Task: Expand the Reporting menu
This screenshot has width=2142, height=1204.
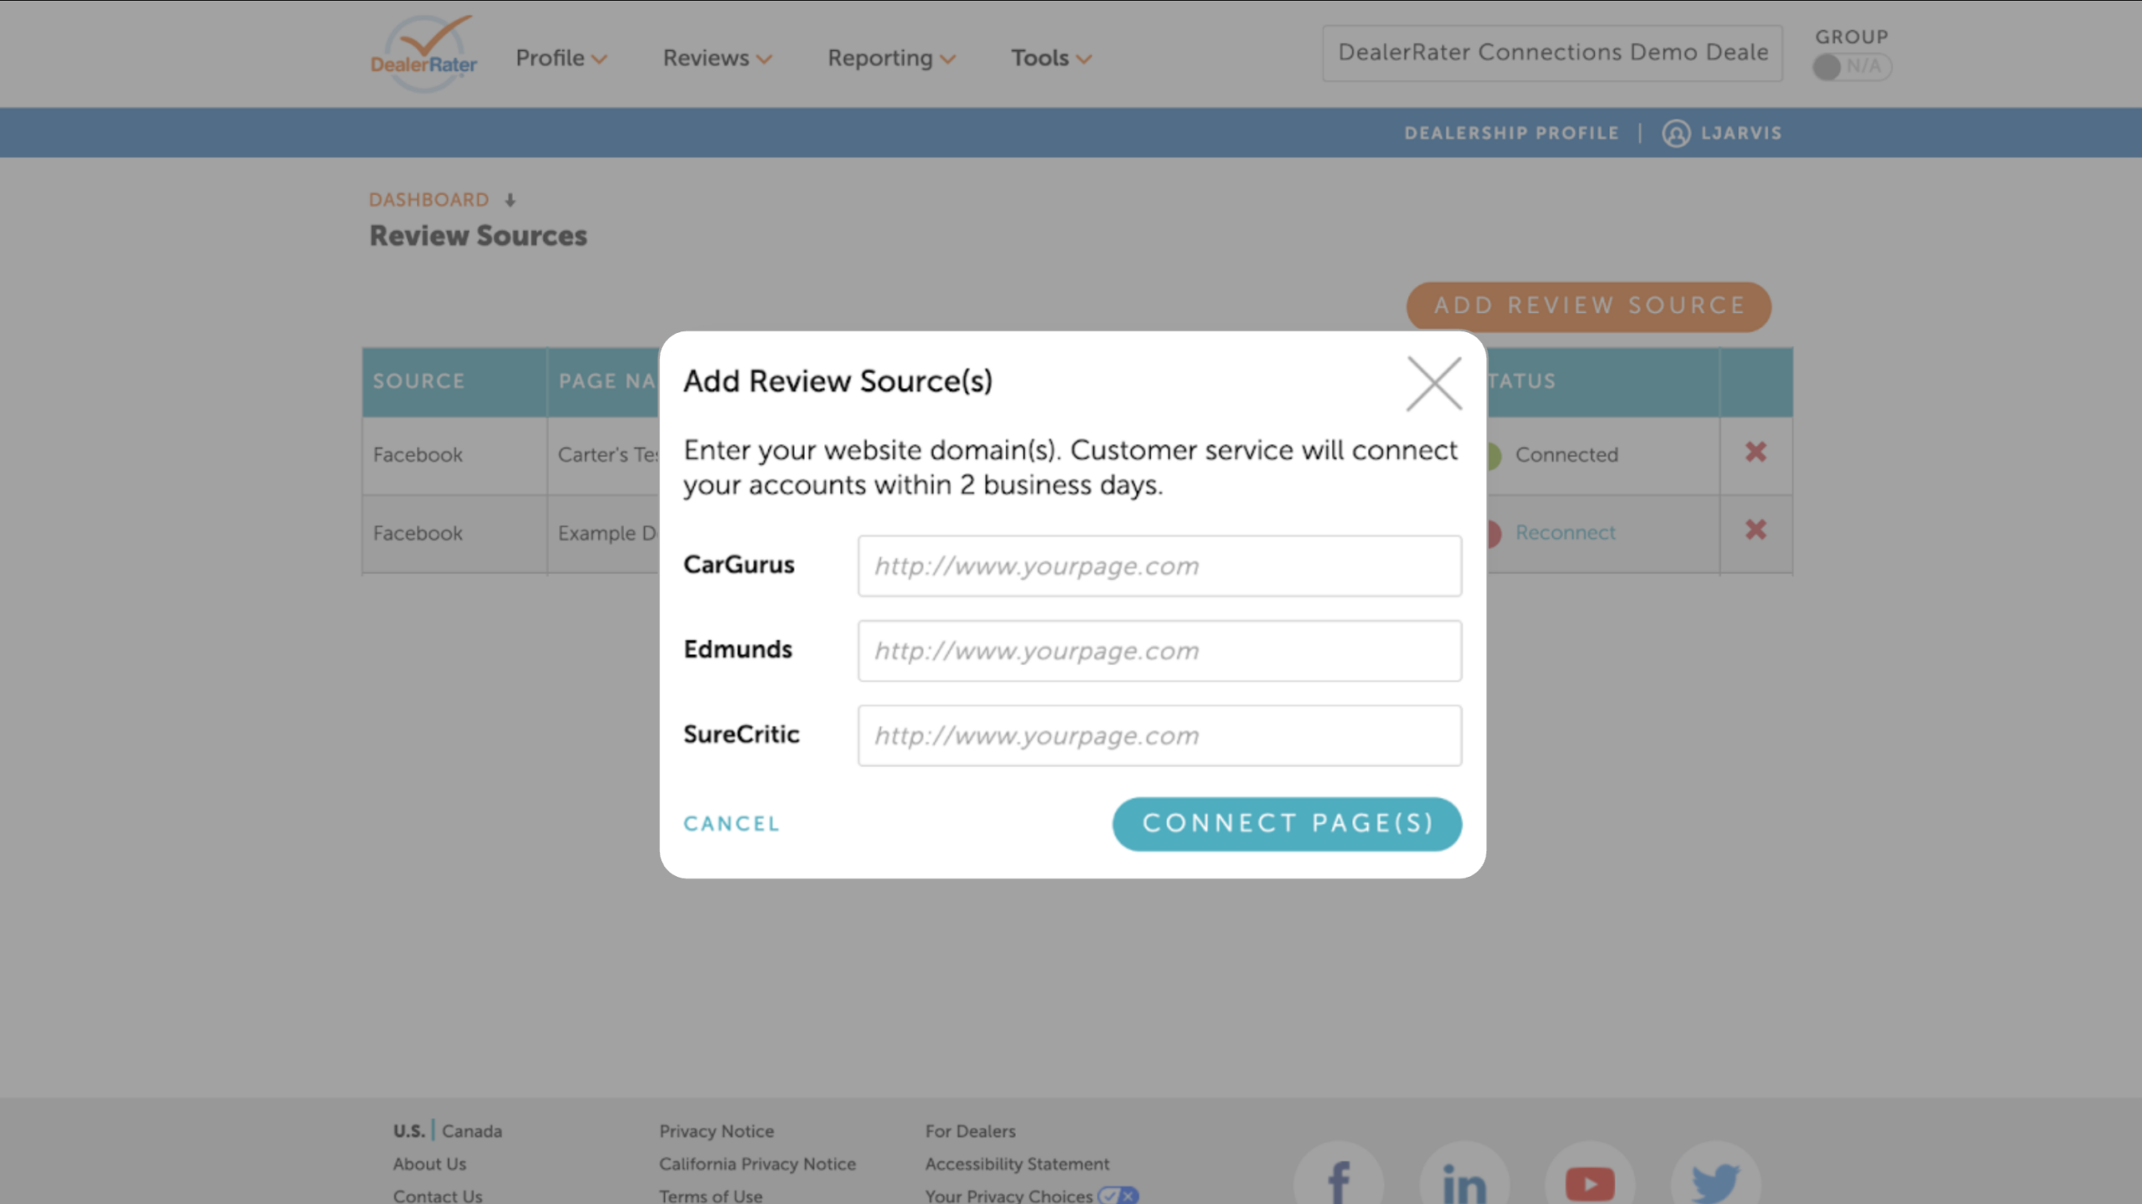Action: click(891, 58)
